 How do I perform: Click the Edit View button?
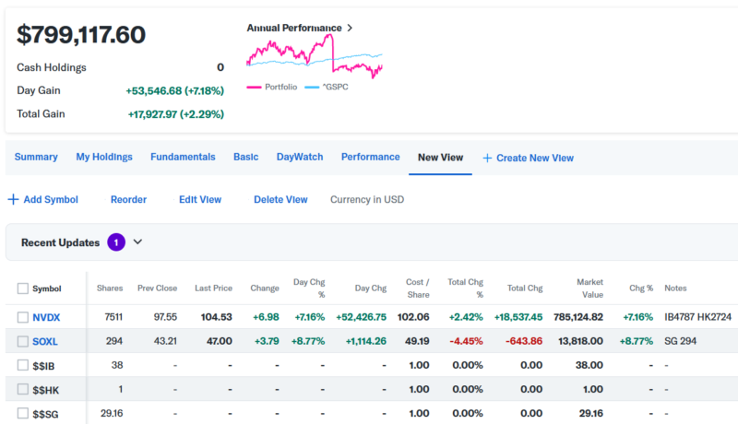tap(200, 199)
